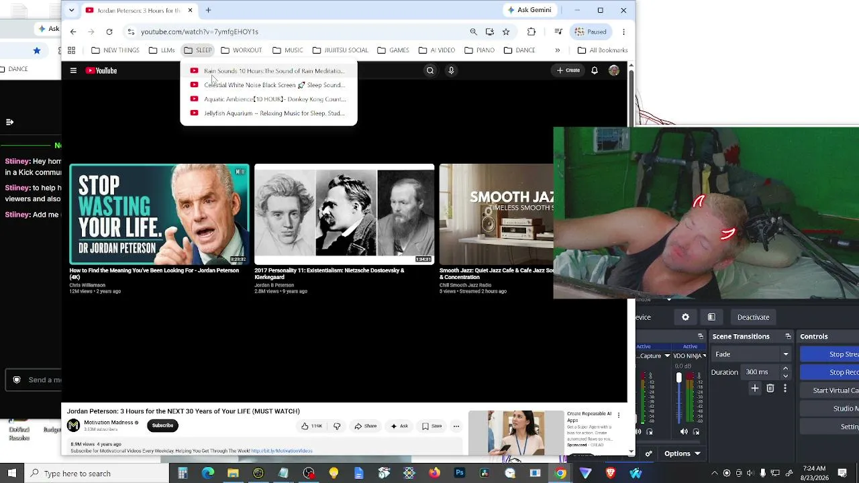
Task: Open OBS audio mixer advanced gears icon
Action: pos(648,453)
